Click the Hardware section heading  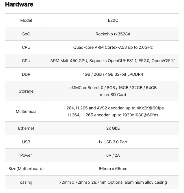pos(19,4)
